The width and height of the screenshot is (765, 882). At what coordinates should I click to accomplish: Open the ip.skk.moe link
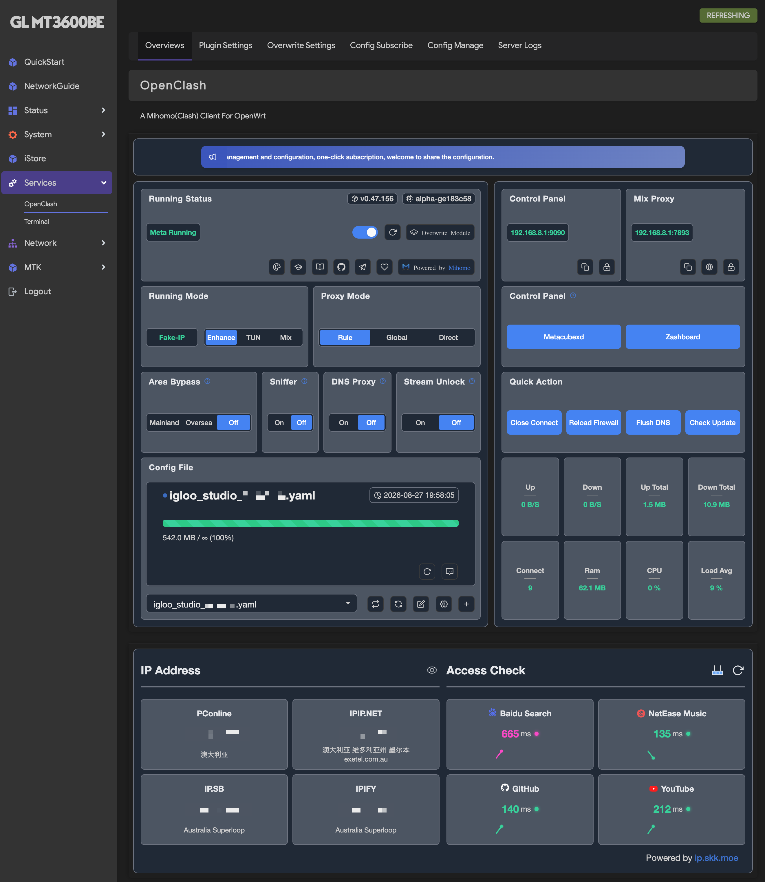(716, 858)
